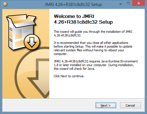This screenshot has width=147, height=114.
Task: Click the disabled maximize window button
Action: point(128,3)
